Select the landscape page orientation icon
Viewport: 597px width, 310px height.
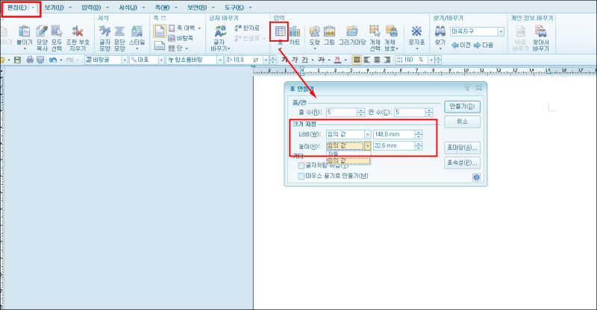click(160, 45)
